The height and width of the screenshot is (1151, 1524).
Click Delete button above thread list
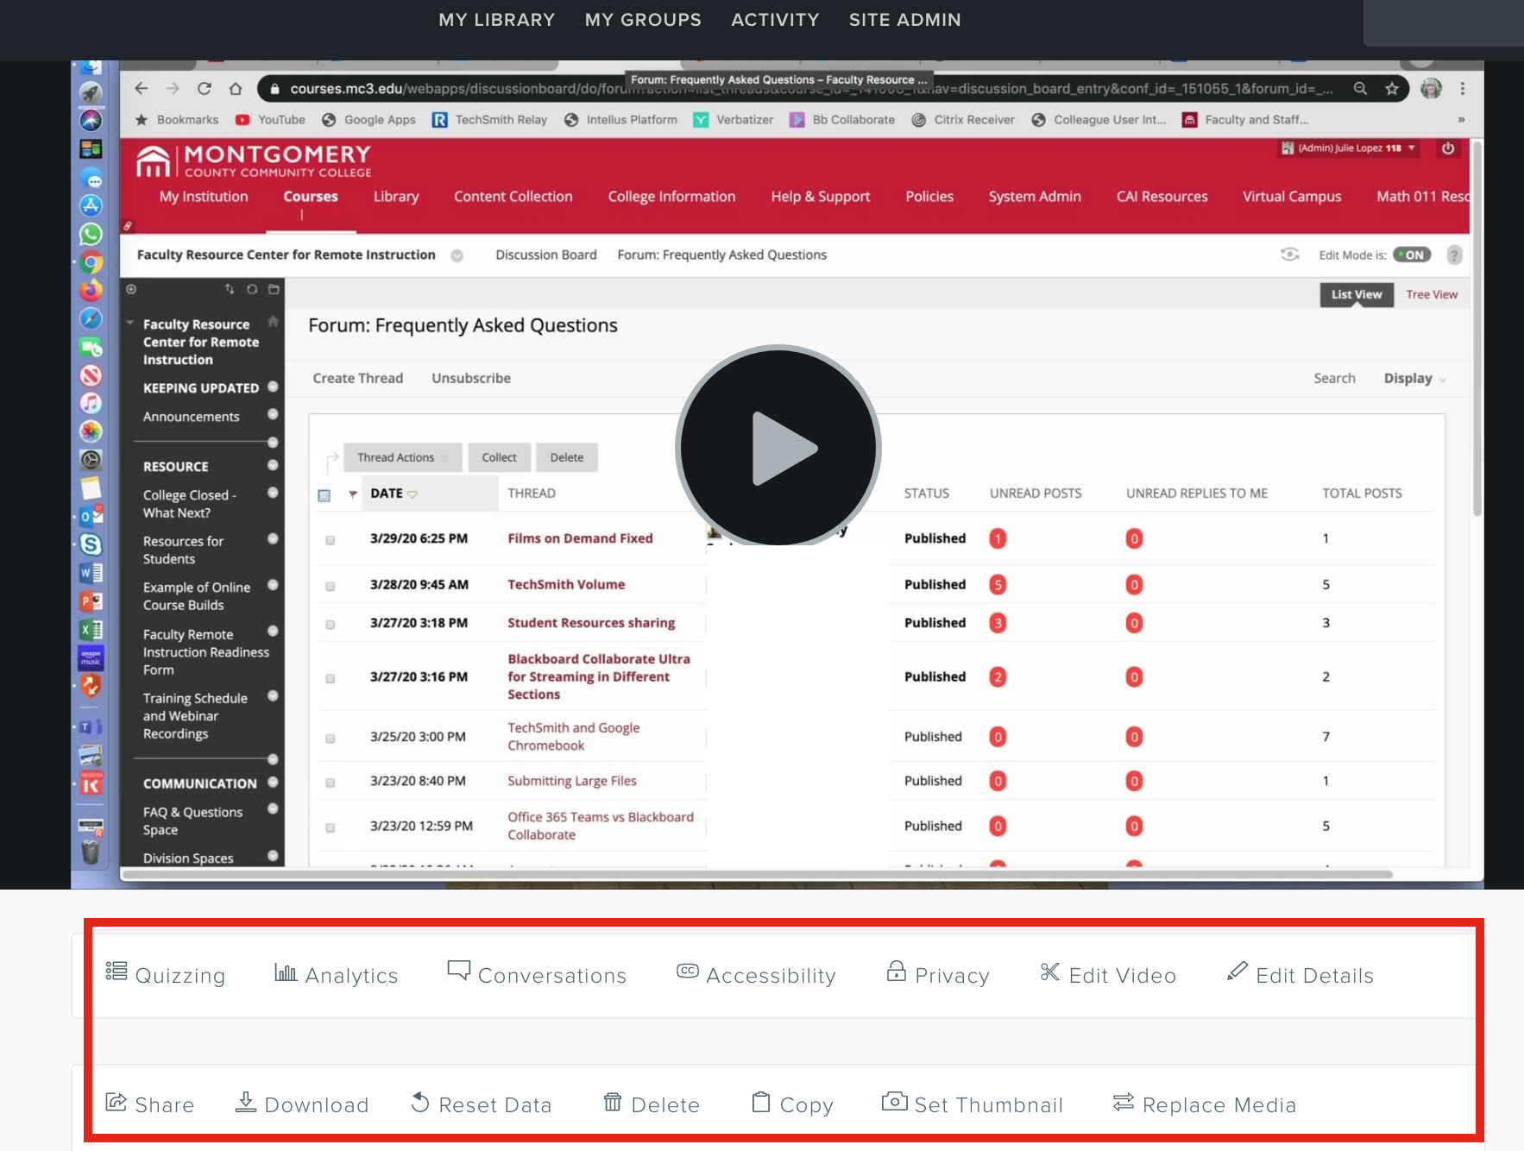pyautogui.click(x=567, y=457)
